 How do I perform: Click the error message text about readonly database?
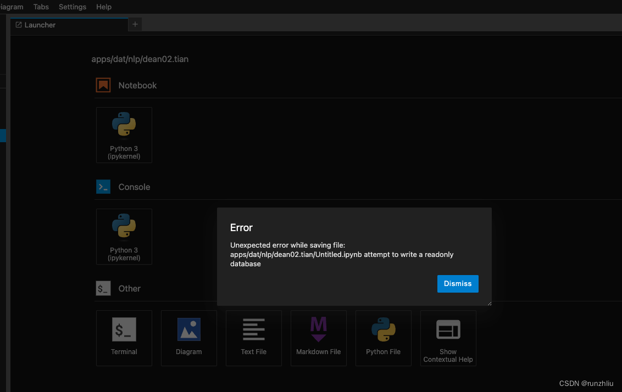pyautogui.click(x=342, y=254)
